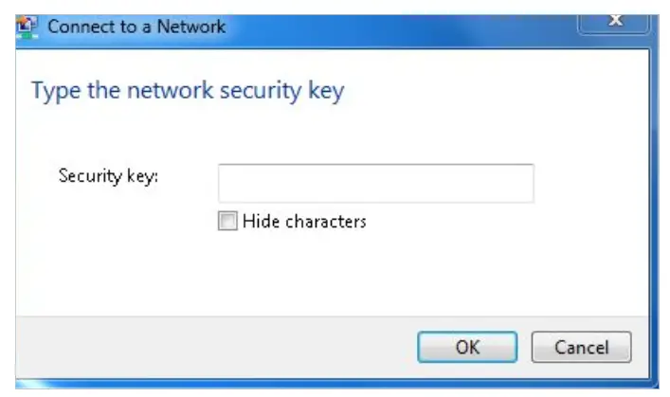Click the "Connect to a Network" title text
Screen dimensions: 670x397
(136, 26)
